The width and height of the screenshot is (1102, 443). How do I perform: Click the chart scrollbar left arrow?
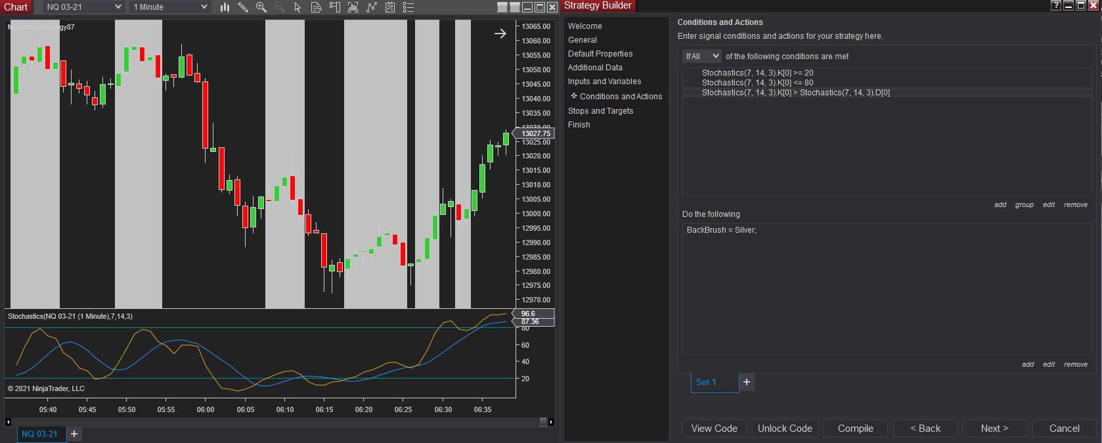8,422
